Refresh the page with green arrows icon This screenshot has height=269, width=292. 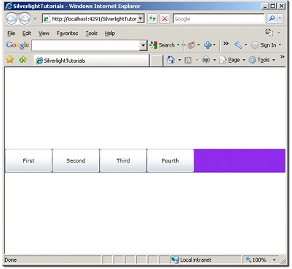tap(152, 19)
